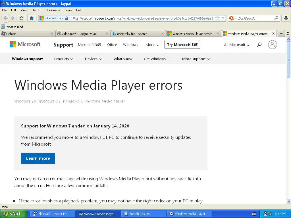Open the search engine selector arrow

point(236,18)
